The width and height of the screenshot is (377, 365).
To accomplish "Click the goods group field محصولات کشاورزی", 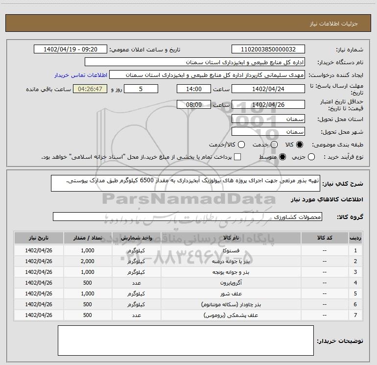I will point(188,217).
